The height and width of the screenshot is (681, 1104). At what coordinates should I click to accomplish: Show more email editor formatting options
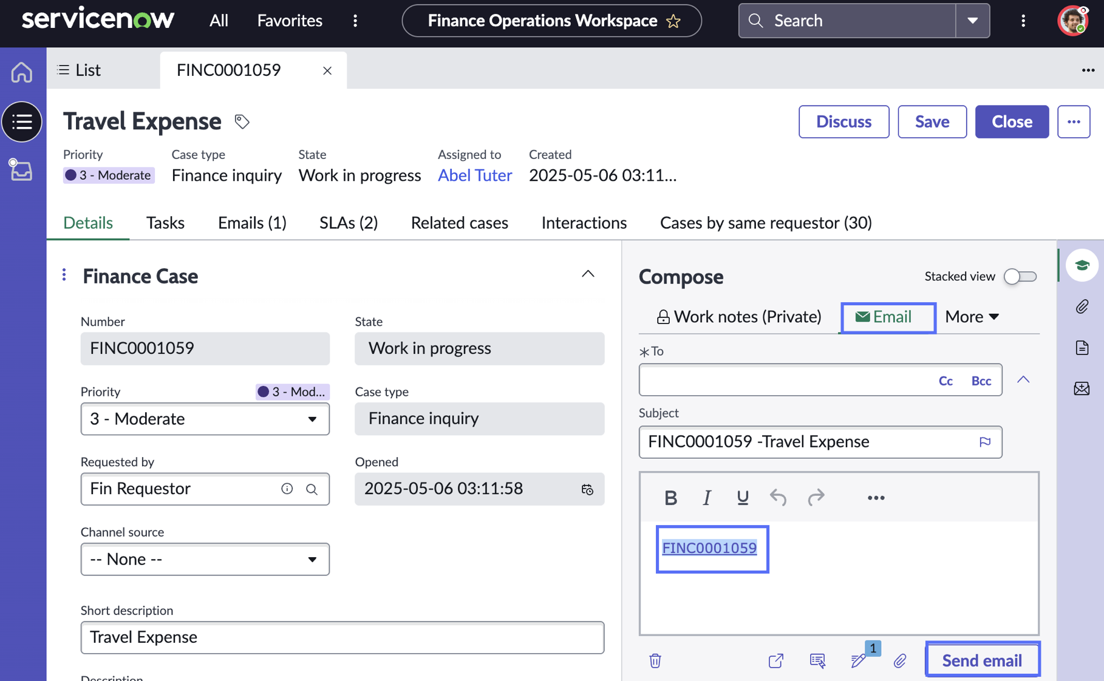tap(876, 498)
